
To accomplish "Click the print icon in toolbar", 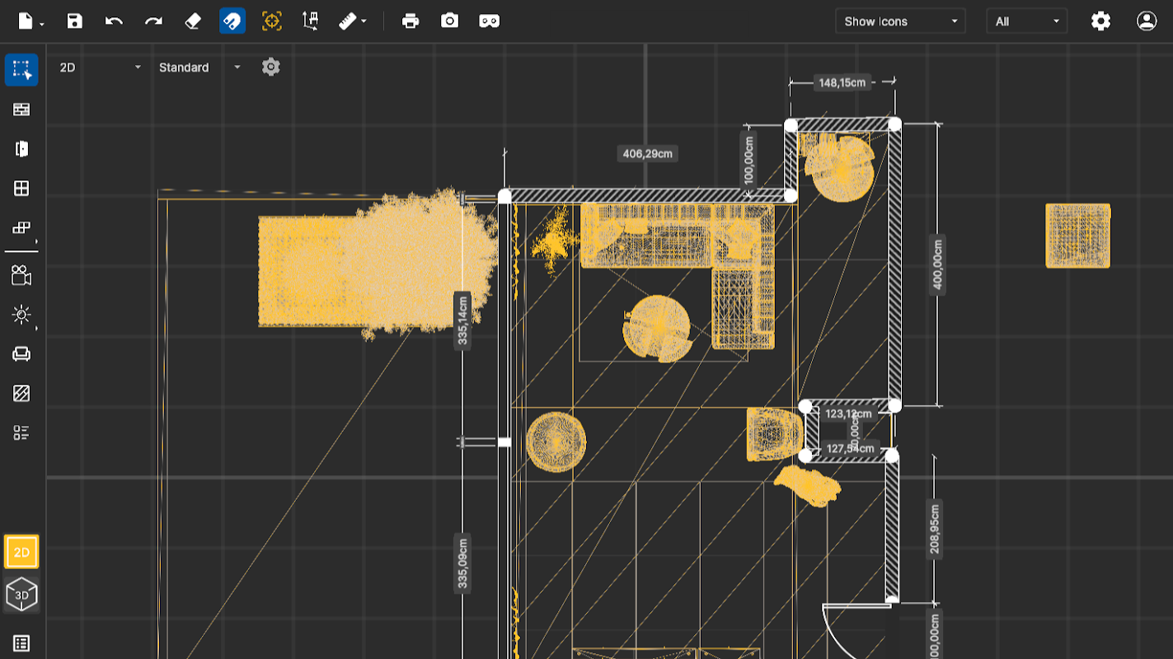I will tap(411, 21).
